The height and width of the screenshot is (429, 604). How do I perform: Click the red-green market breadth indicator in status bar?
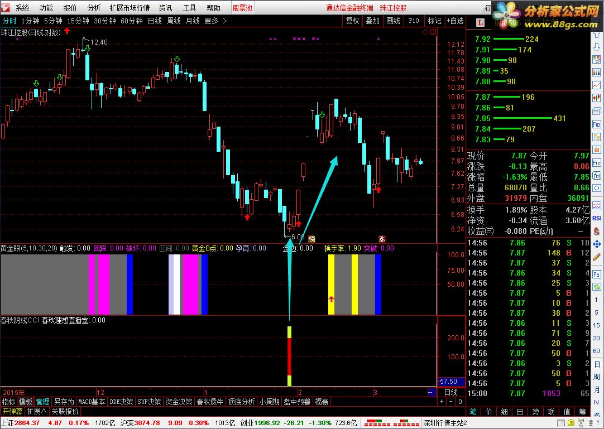391,423
